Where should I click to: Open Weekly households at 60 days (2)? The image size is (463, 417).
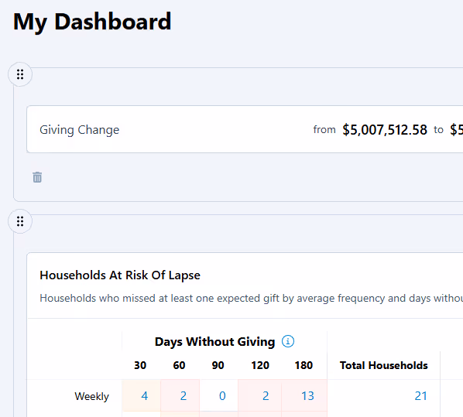(x=183, y=396)
